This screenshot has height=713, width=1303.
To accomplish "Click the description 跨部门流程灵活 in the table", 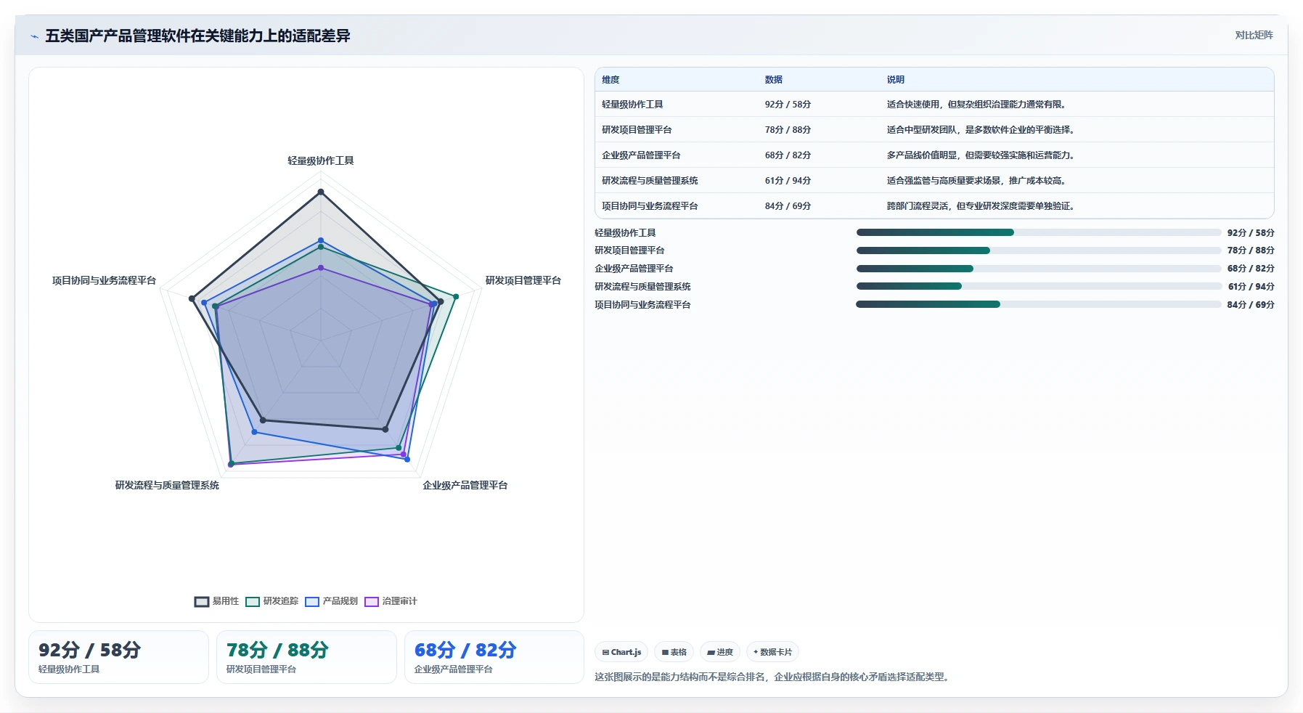I will pyautogui.click(x=981, y=206).
